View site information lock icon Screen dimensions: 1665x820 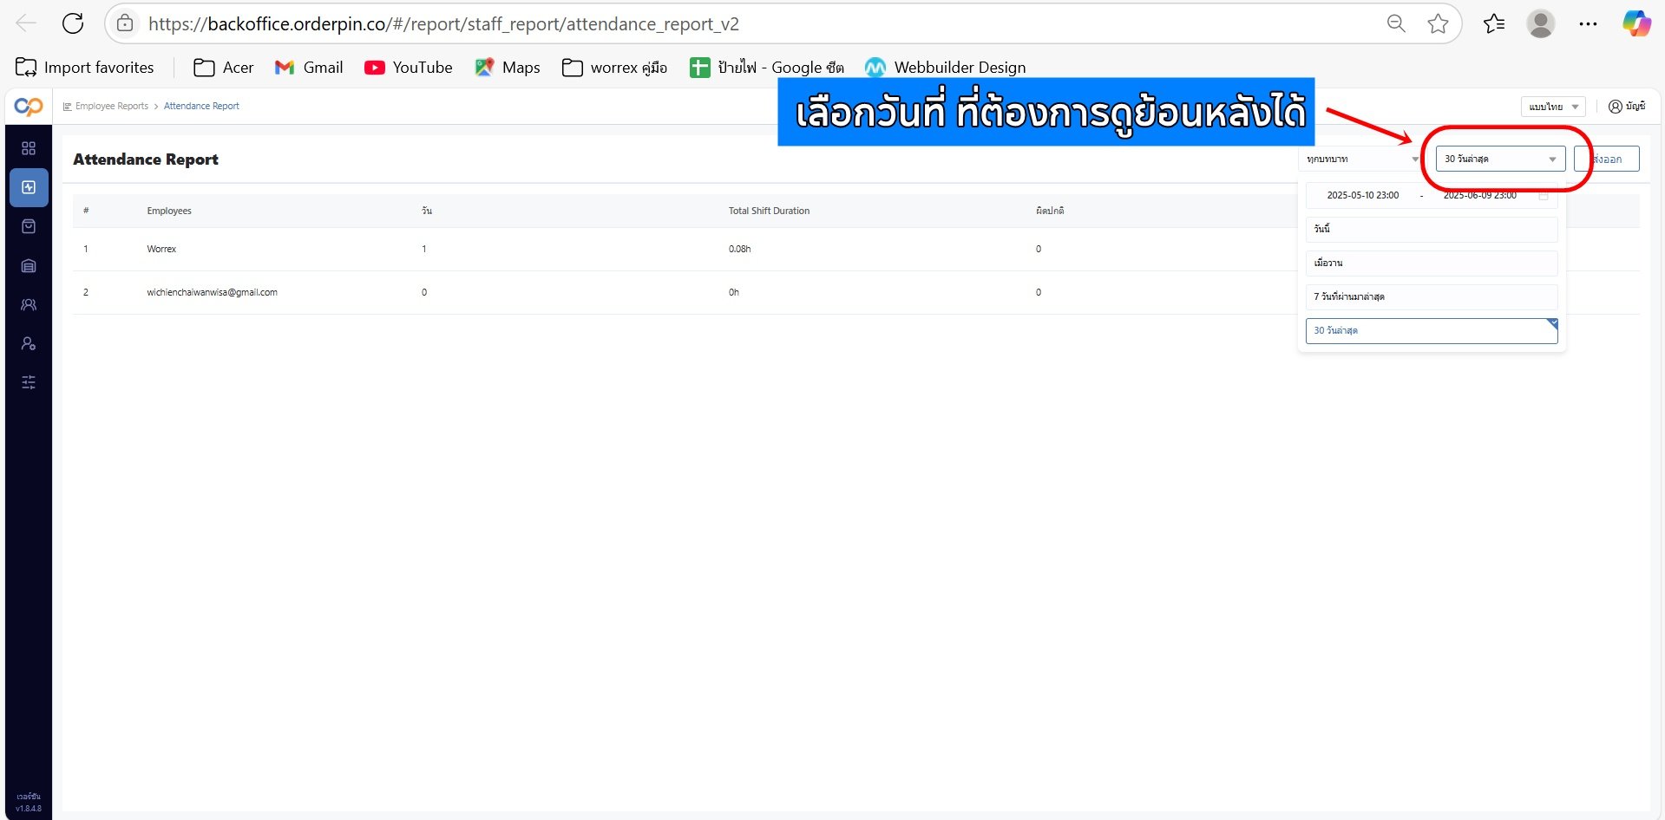pyautogui.click(x=125, y=23)
